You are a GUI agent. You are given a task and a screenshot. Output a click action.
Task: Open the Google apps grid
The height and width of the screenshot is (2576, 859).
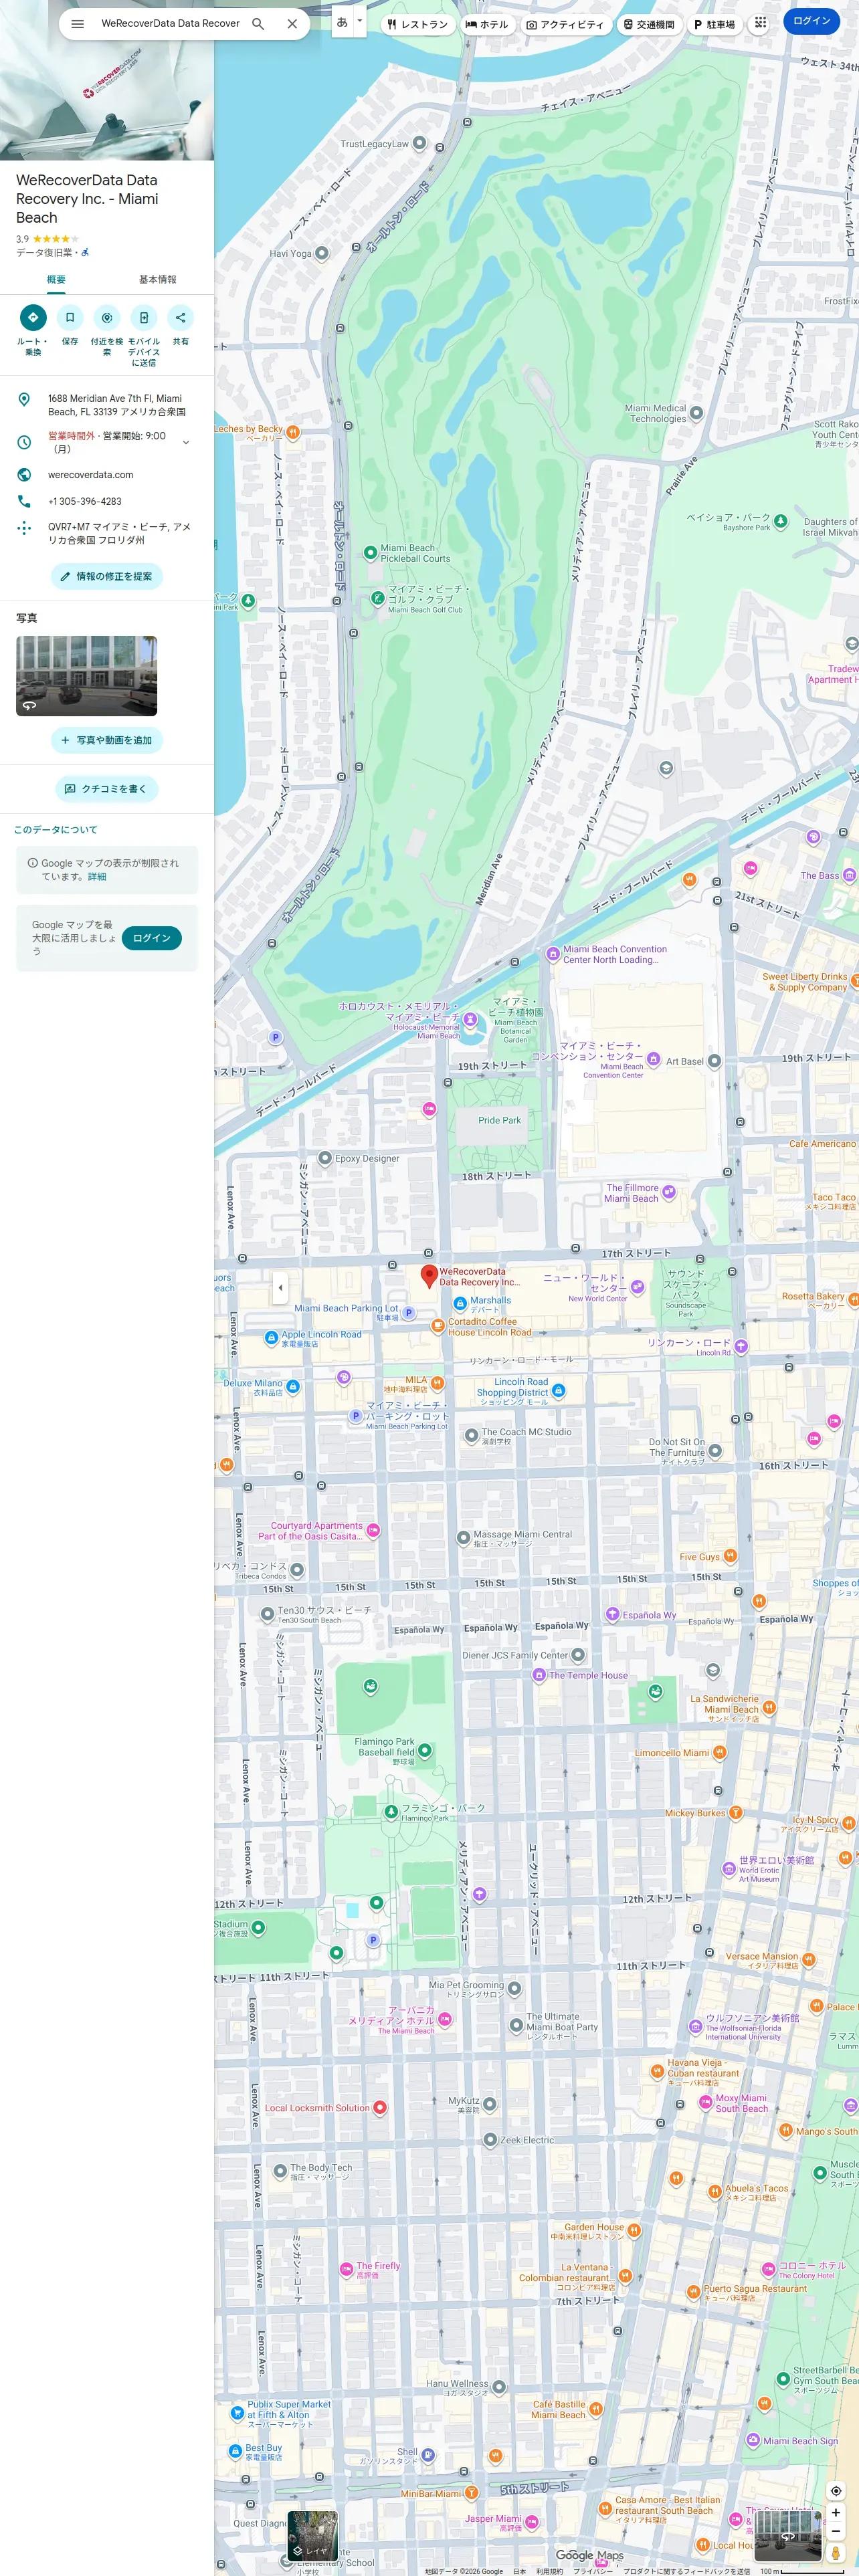point(760,22)
